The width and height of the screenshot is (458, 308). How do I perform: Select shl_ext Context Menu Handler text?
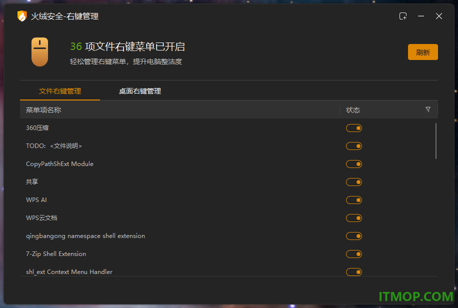pos(69,272)
